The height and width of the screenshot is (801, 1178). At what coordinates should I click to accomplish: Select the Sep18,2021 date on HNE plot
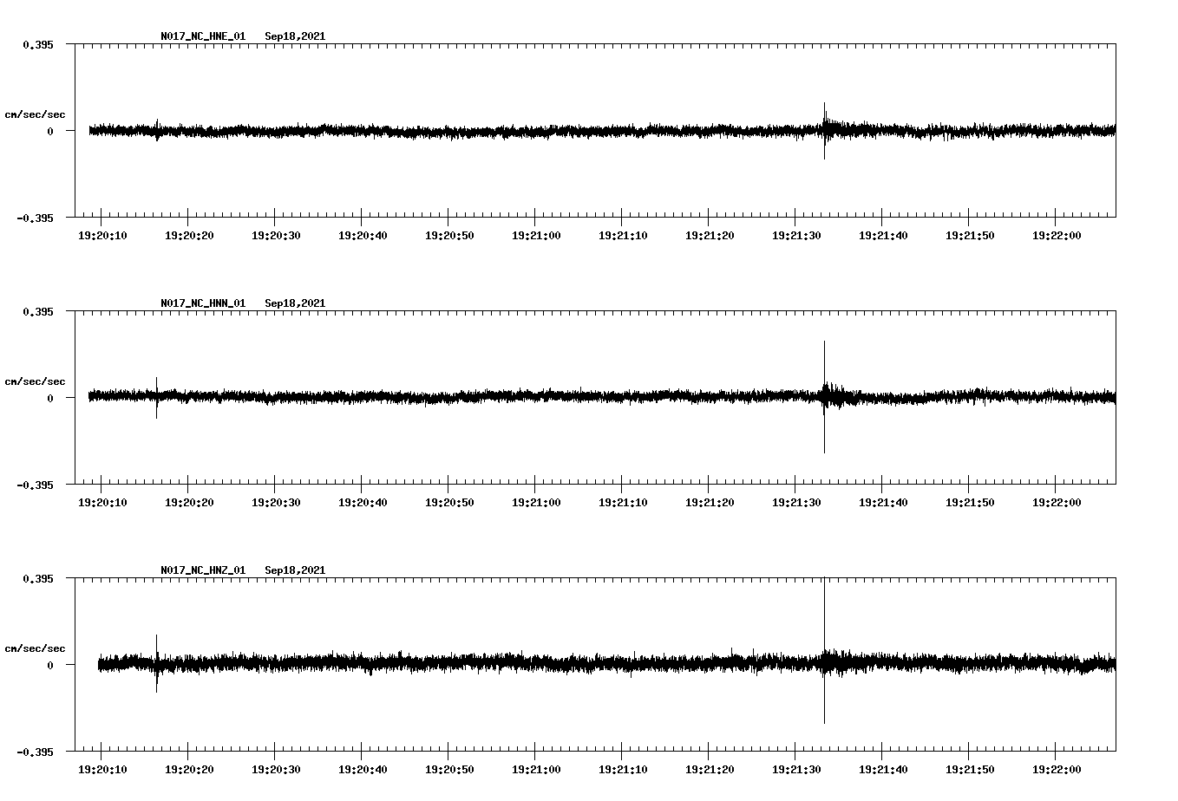tap(295, 36)
